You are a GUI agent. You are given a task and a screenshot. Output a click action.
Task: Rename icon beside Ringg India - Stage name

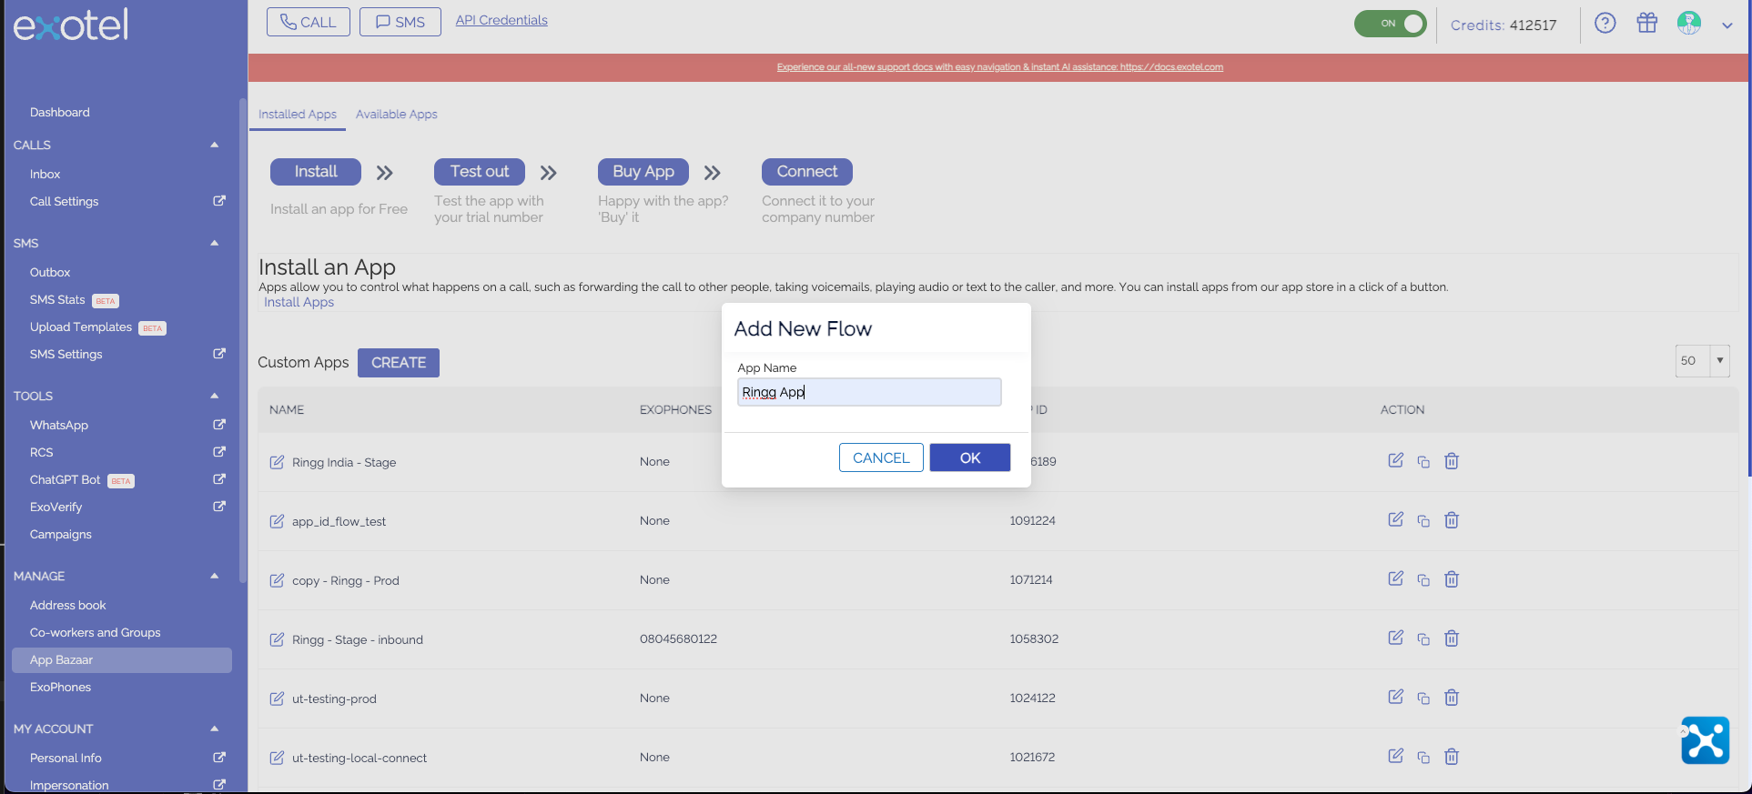[277, 462]
